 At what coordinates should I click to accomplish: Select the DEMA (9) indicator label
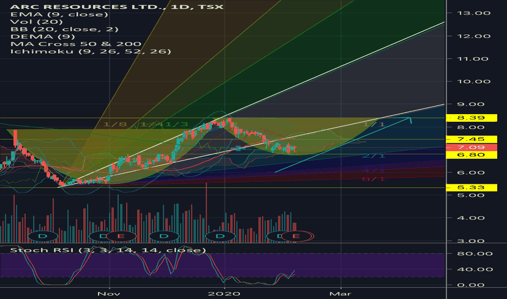tap(42, 36)
